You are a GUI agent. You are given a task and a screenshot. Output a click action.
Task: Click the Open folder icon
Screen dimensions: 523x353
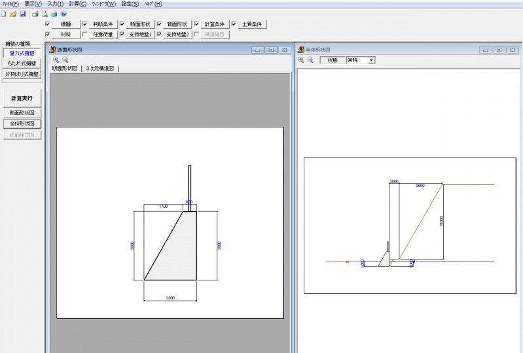click(x=13, y=14)
